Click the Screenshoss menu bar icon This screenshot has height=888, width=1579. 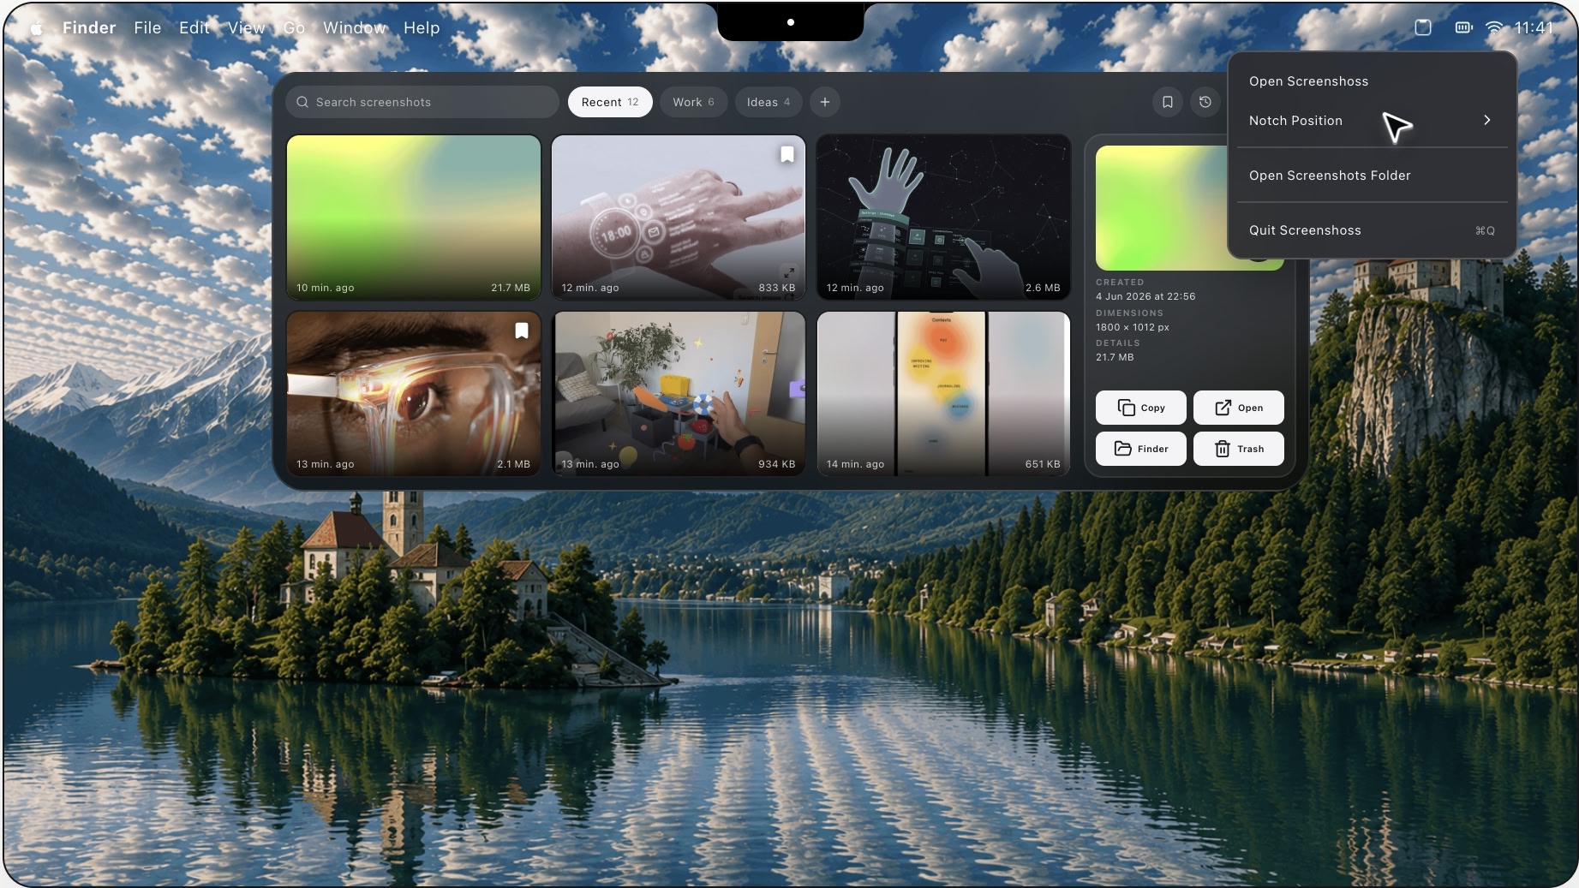[x=1422, y=27]
